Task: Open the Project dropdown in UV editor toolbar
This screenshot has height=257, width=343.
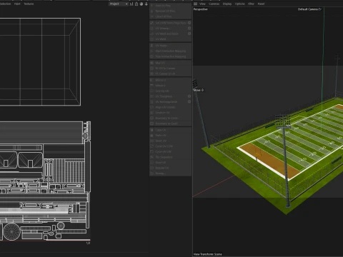Action: 119,4
